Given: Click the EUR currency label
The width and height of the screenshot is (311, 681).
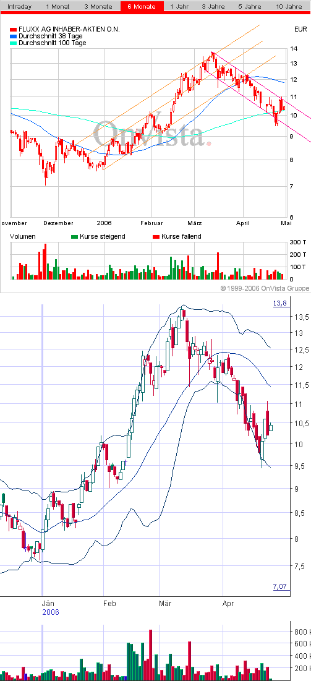Looking at the screenshot, I should (300, 30).
